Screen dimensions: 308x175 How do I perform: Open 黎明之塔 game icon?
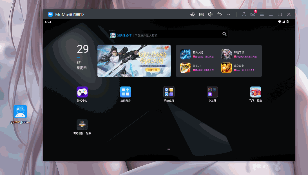pyautogui.click(x=226, y=54)
